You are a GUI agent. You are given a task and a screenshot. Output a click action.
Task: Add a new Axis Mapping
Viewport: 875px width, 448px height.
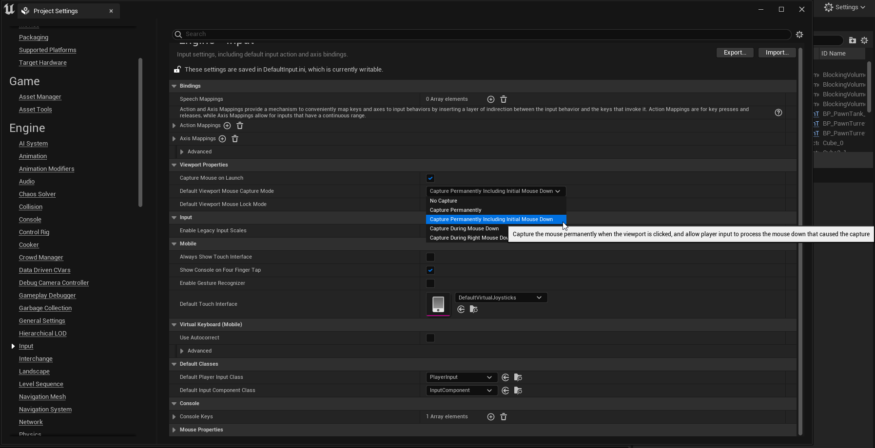(x=222, y=139)
